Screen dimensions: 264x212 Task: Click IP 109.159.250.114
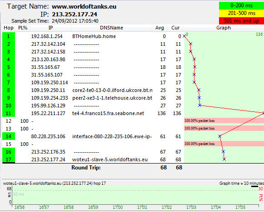pyautogui.click(x=50, y=82)
